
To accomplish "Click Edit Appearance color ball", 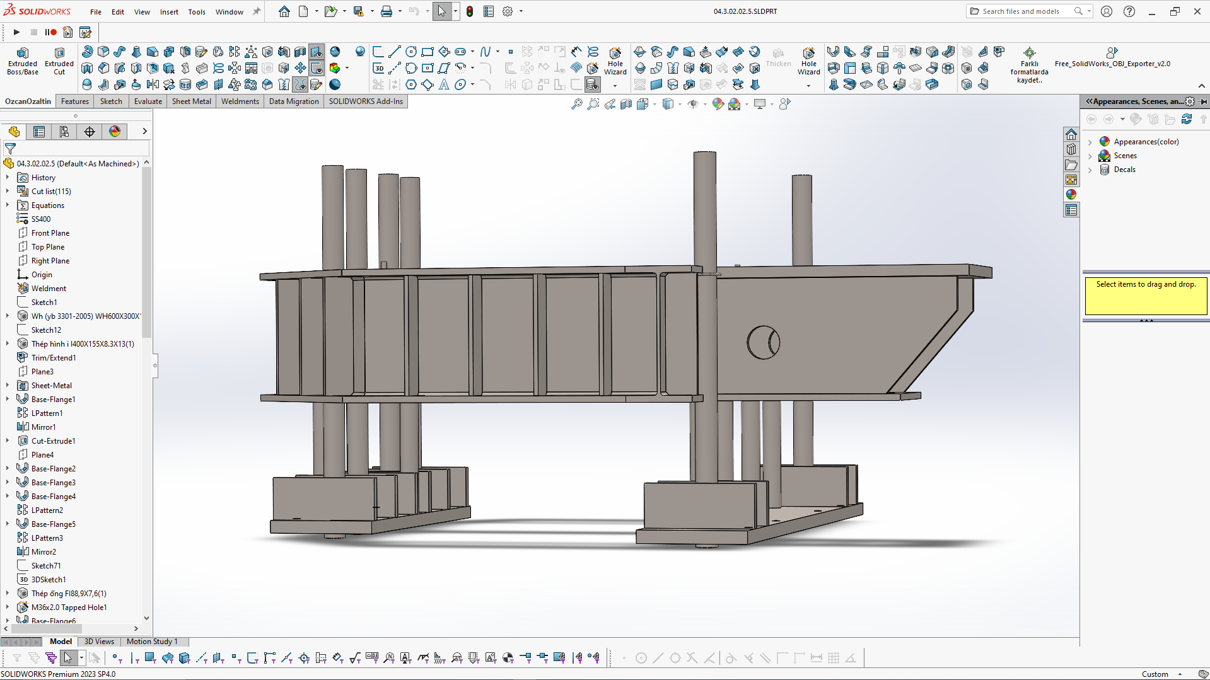I will coord(718,104).
